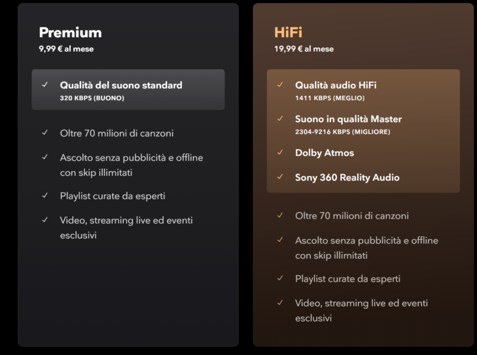The height and width of the screenshot is (355, 477).
Task: Click the checkmark next to Qualità audio HiFi
Action: [280, 85]
